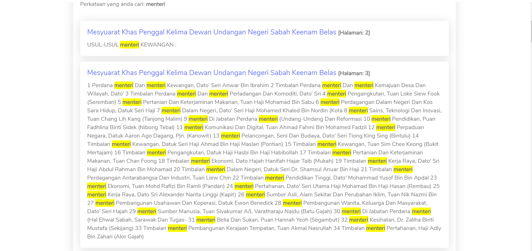Click the search term 'menteri' in the page header
The height and width of the screenshot is (251, 532).
pyautogui.click(x=156, y=4)
